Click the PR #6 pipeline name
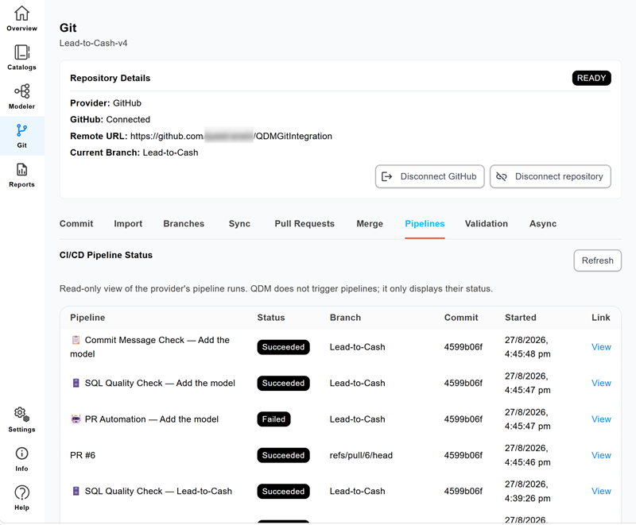 83,455
